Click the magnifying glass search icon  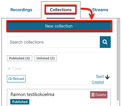coord(105,42)
